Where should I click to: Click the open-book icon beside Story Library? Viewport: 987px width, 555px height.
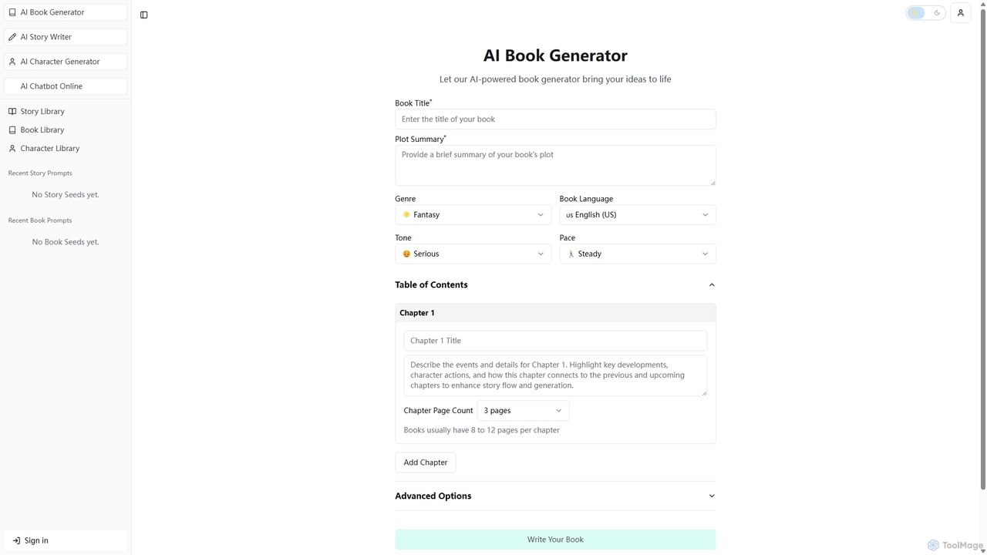tap(12, 111)
